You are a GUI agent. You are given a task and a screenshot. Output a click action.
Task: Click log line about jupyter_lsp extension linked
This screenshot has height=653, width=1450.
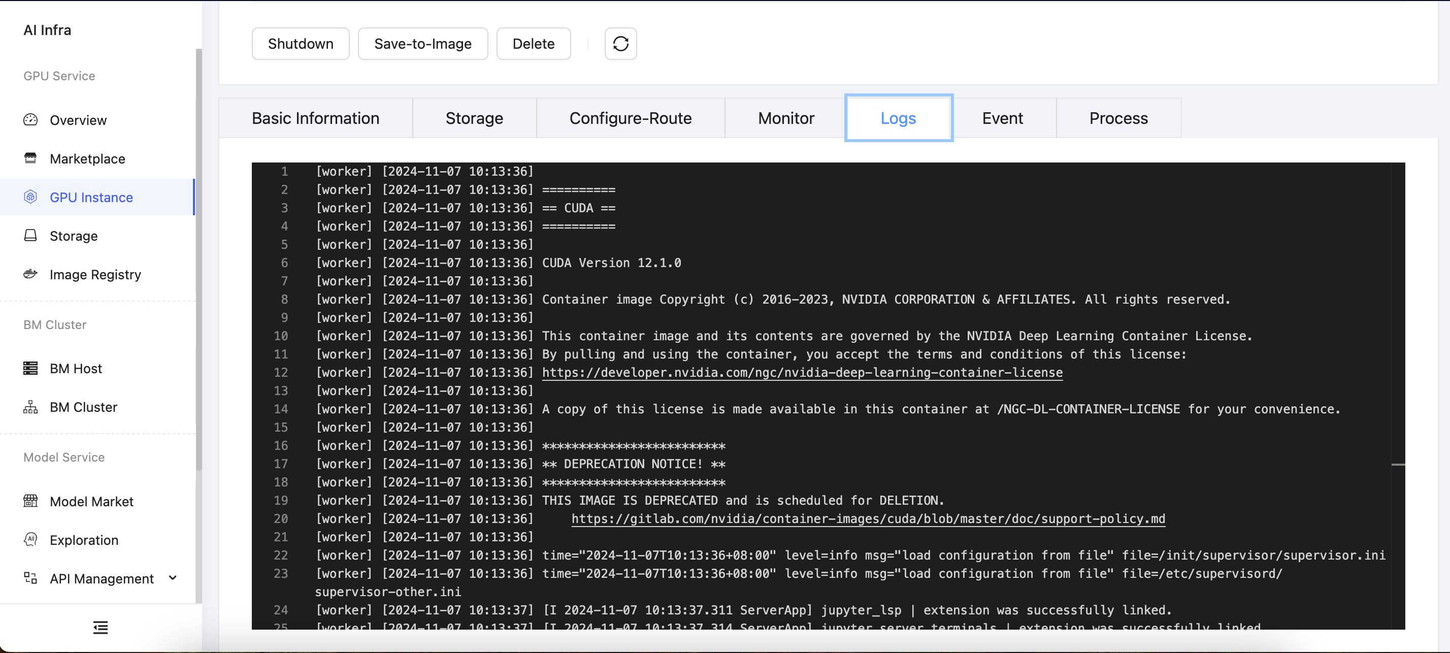tap(858, 610)
